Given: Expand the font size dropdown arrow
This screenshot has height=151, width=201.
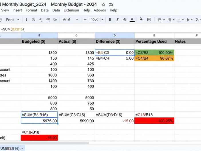Looking at the screenshot, I should tap(103, 20).
